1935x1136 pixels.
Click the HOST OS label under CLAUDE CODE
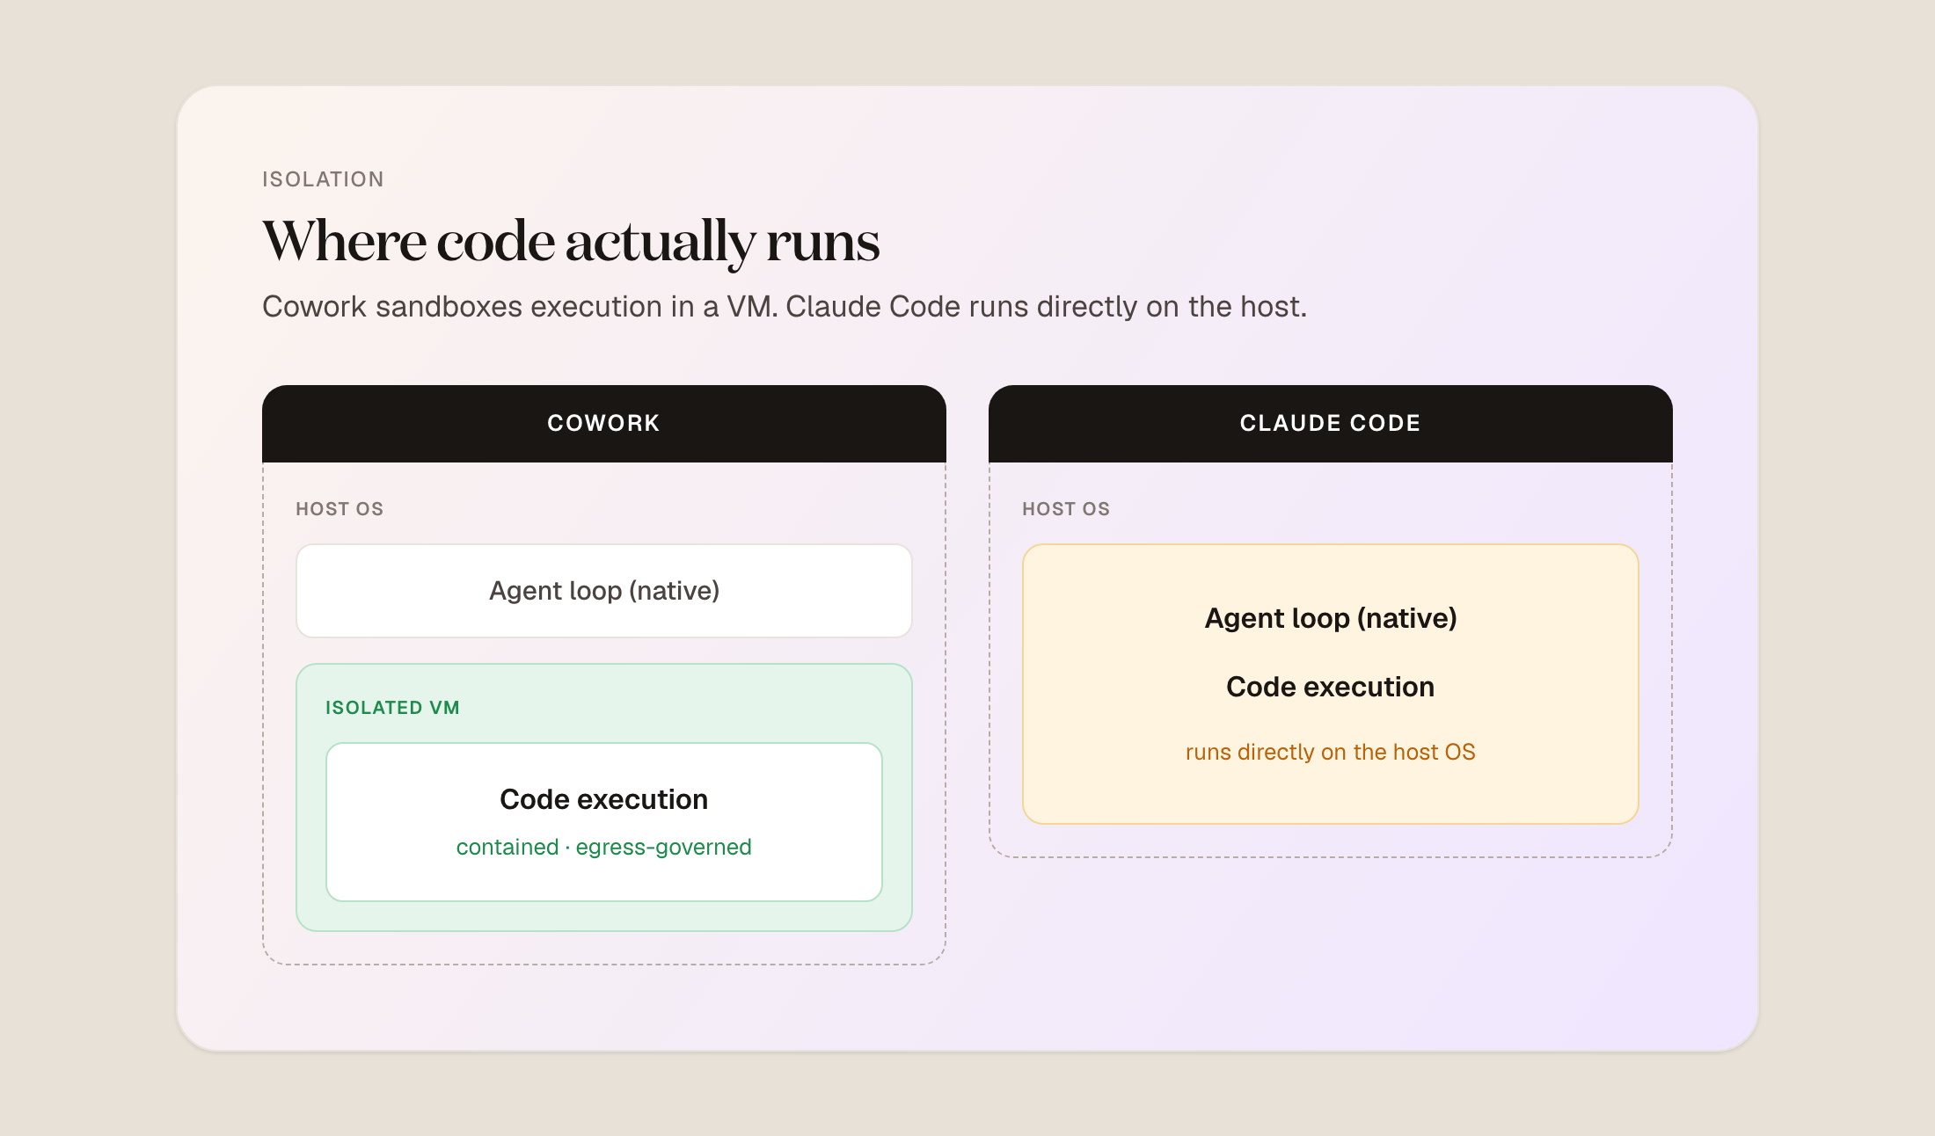coord(1066,509)
